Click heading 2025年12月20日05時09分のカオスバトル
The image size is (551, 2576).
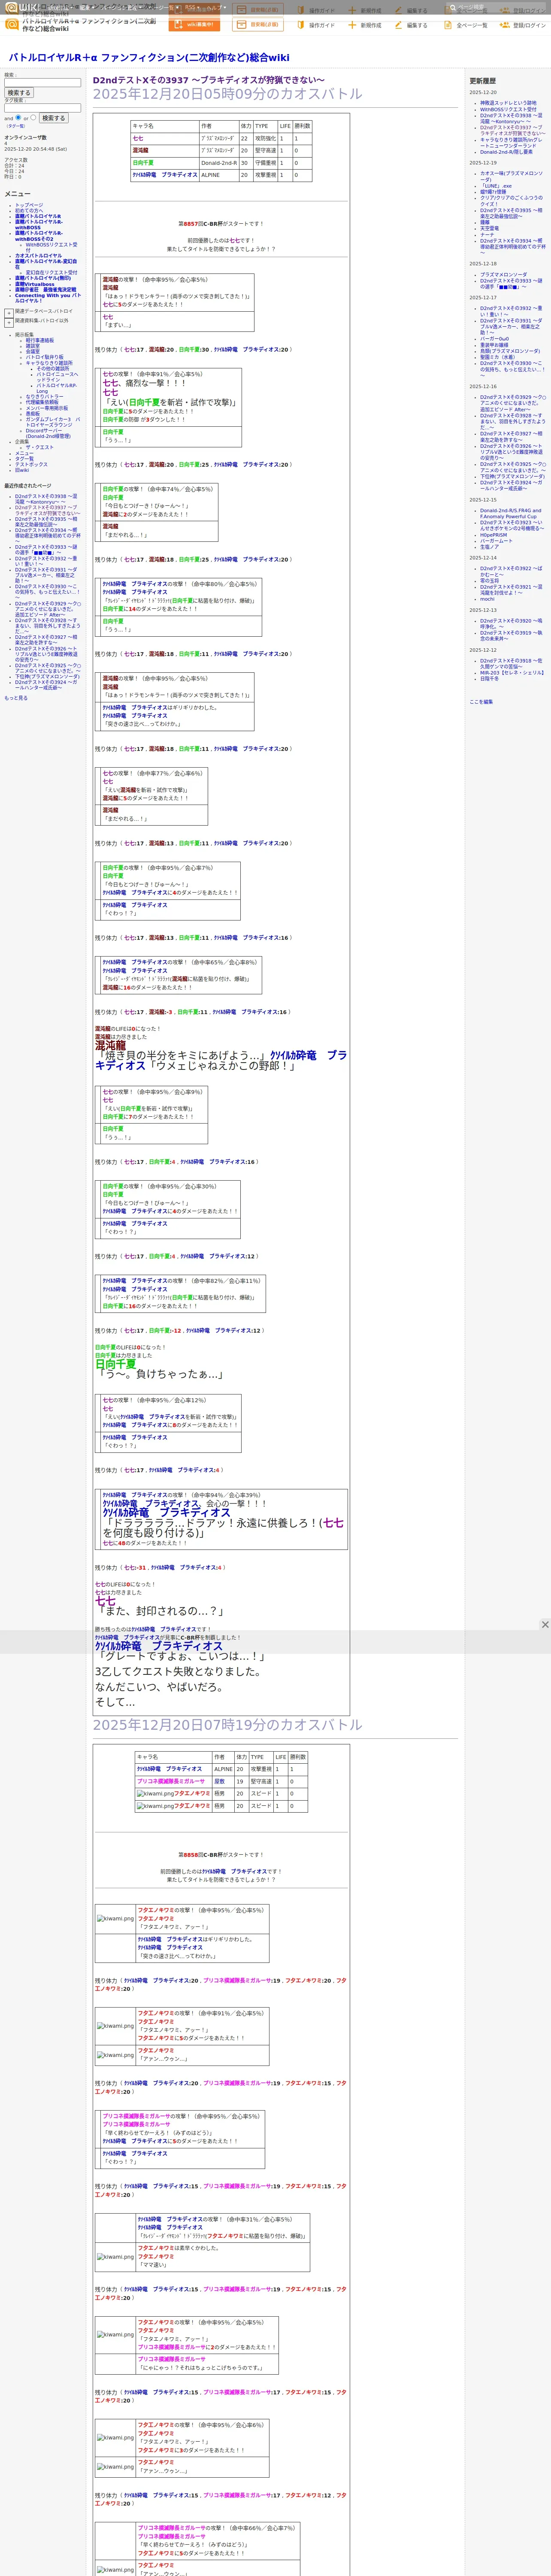pos(228,94)
